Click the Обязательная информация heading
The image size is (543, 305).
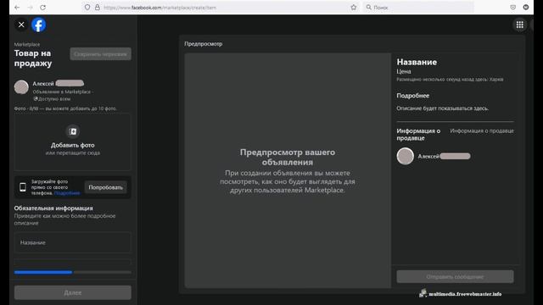[x=53, y=208]
